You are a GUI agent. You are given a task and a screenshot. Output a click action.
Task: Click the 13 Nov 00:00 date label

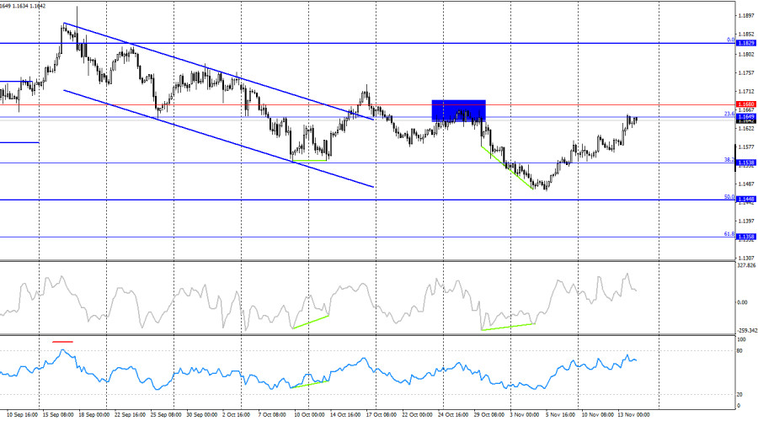(x=633, y=415)
